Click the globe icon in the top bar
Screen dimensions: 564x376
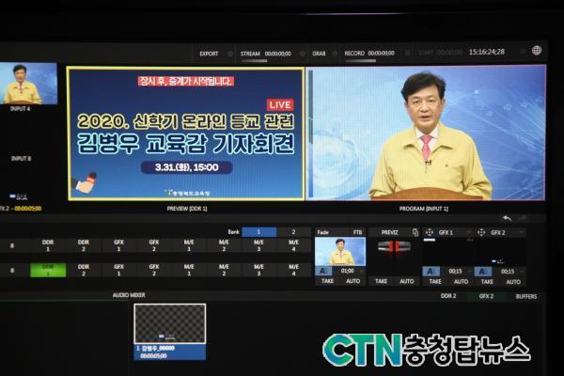(537, 51)
